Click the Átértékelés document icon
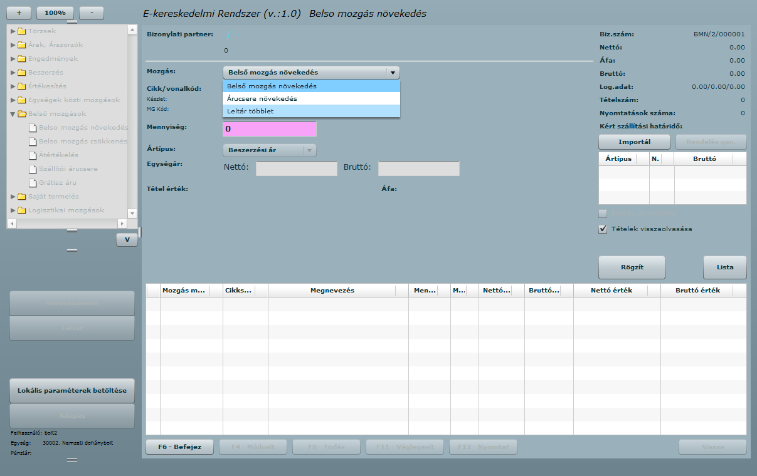 (x=33, y=155)
